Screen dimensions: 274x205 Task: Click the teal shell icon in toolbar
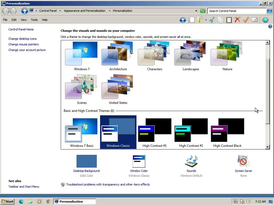(265, 20)
